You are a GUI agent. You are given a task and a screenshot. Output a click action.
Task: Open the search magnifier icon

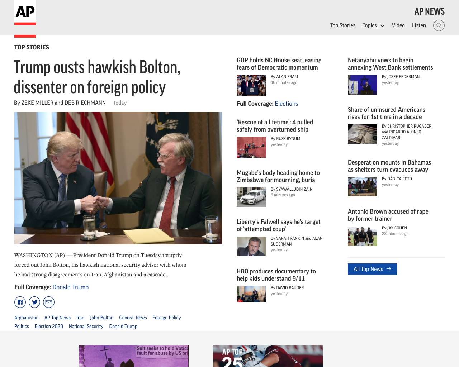pyautogui.click(x=439, y=25)
